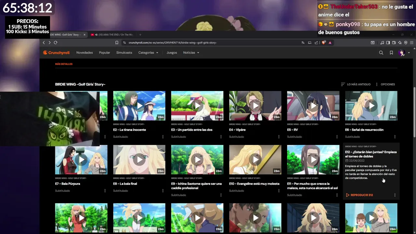Expand the Noticias dropdown
This screenshot has width=416, height=234.
[x=191, y=53]
